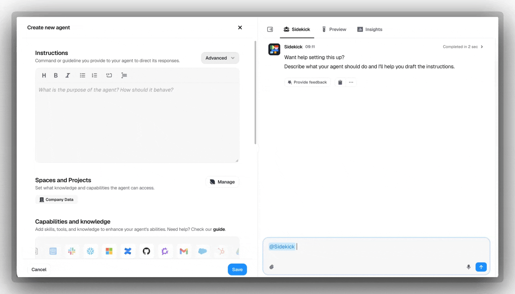Select the Intercom integration icon
This screenshot has height=294, width=515.
click(x=53, y=251)
